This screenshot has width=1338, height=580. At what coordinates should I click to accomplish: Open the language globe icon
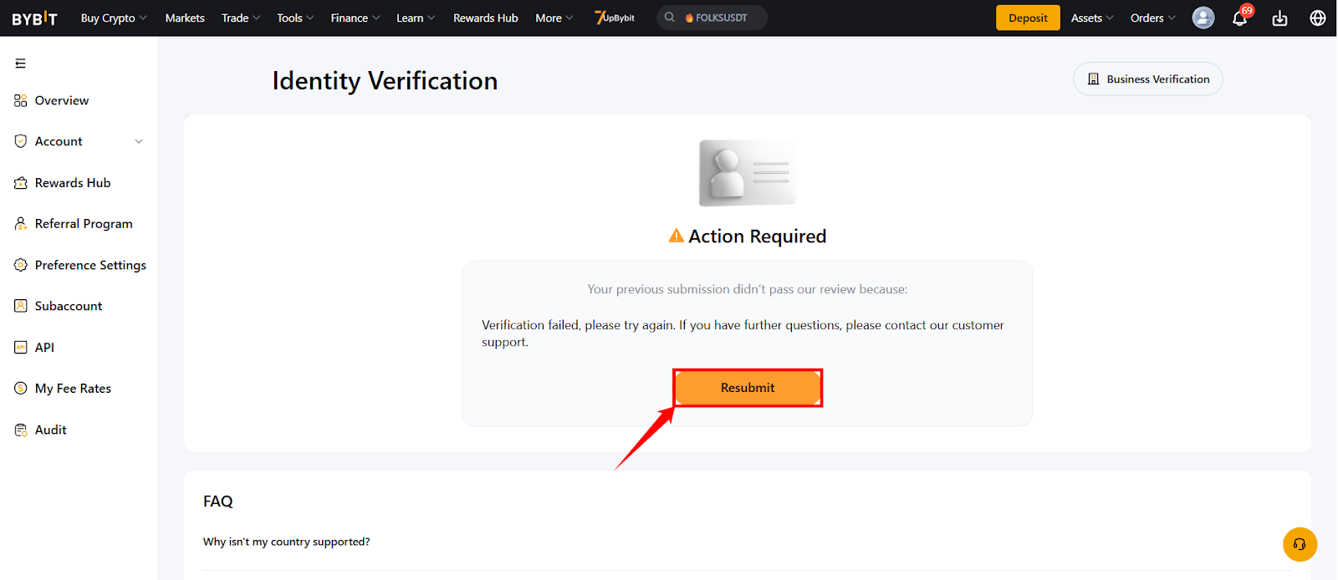point(1318,18)
